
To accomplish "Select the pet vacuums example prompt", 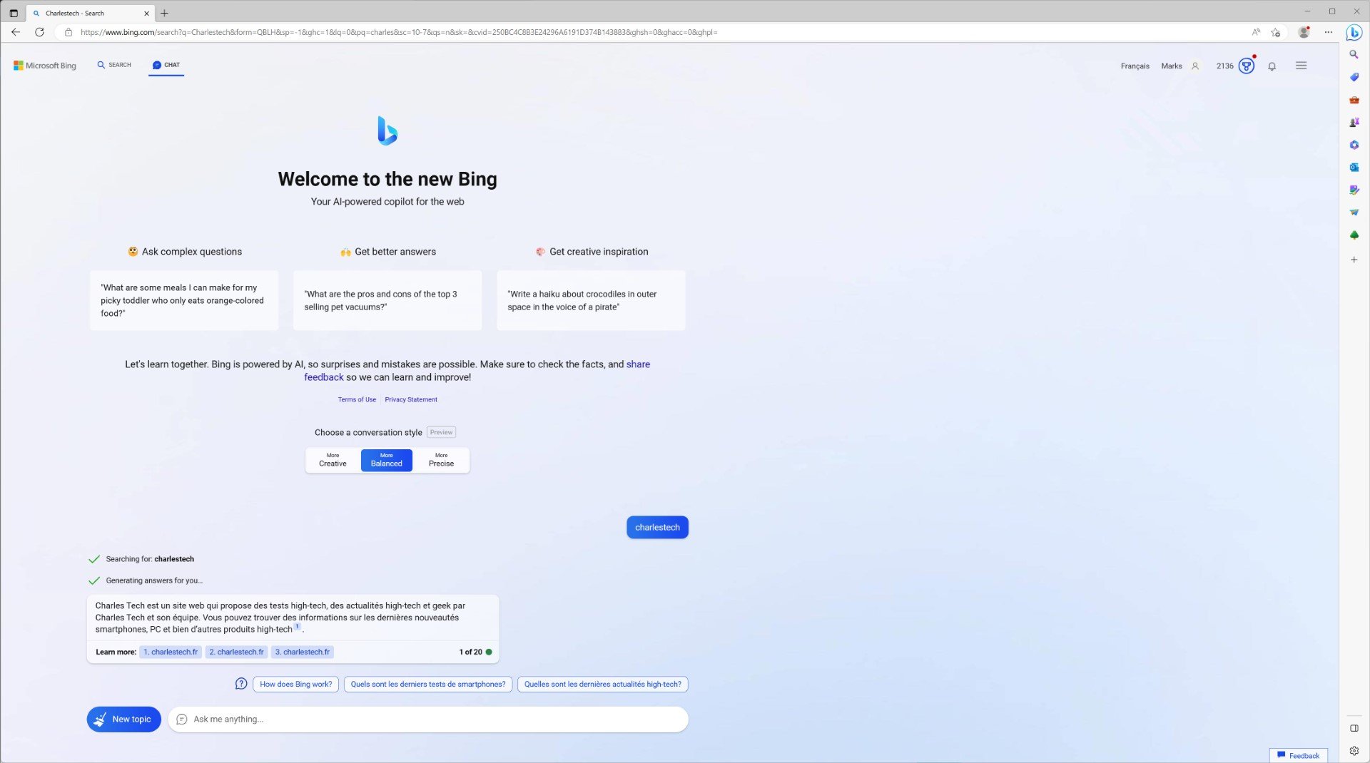I will click(x=387, y=300).
